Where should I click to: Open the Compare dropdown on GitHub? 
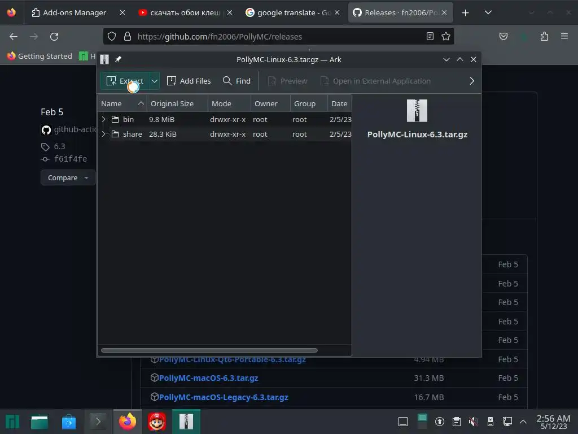68,178
